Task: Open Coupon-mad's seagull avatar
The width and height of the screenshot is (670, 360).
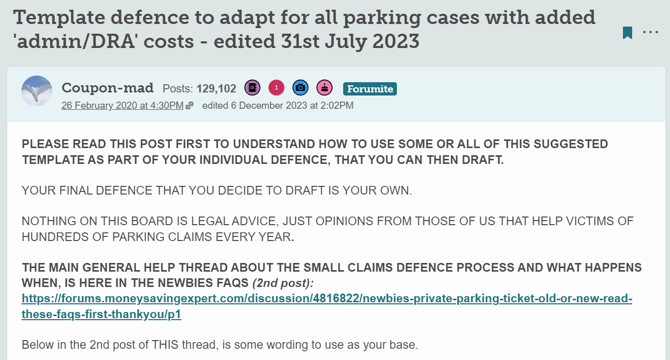Action: pos(37,91)
